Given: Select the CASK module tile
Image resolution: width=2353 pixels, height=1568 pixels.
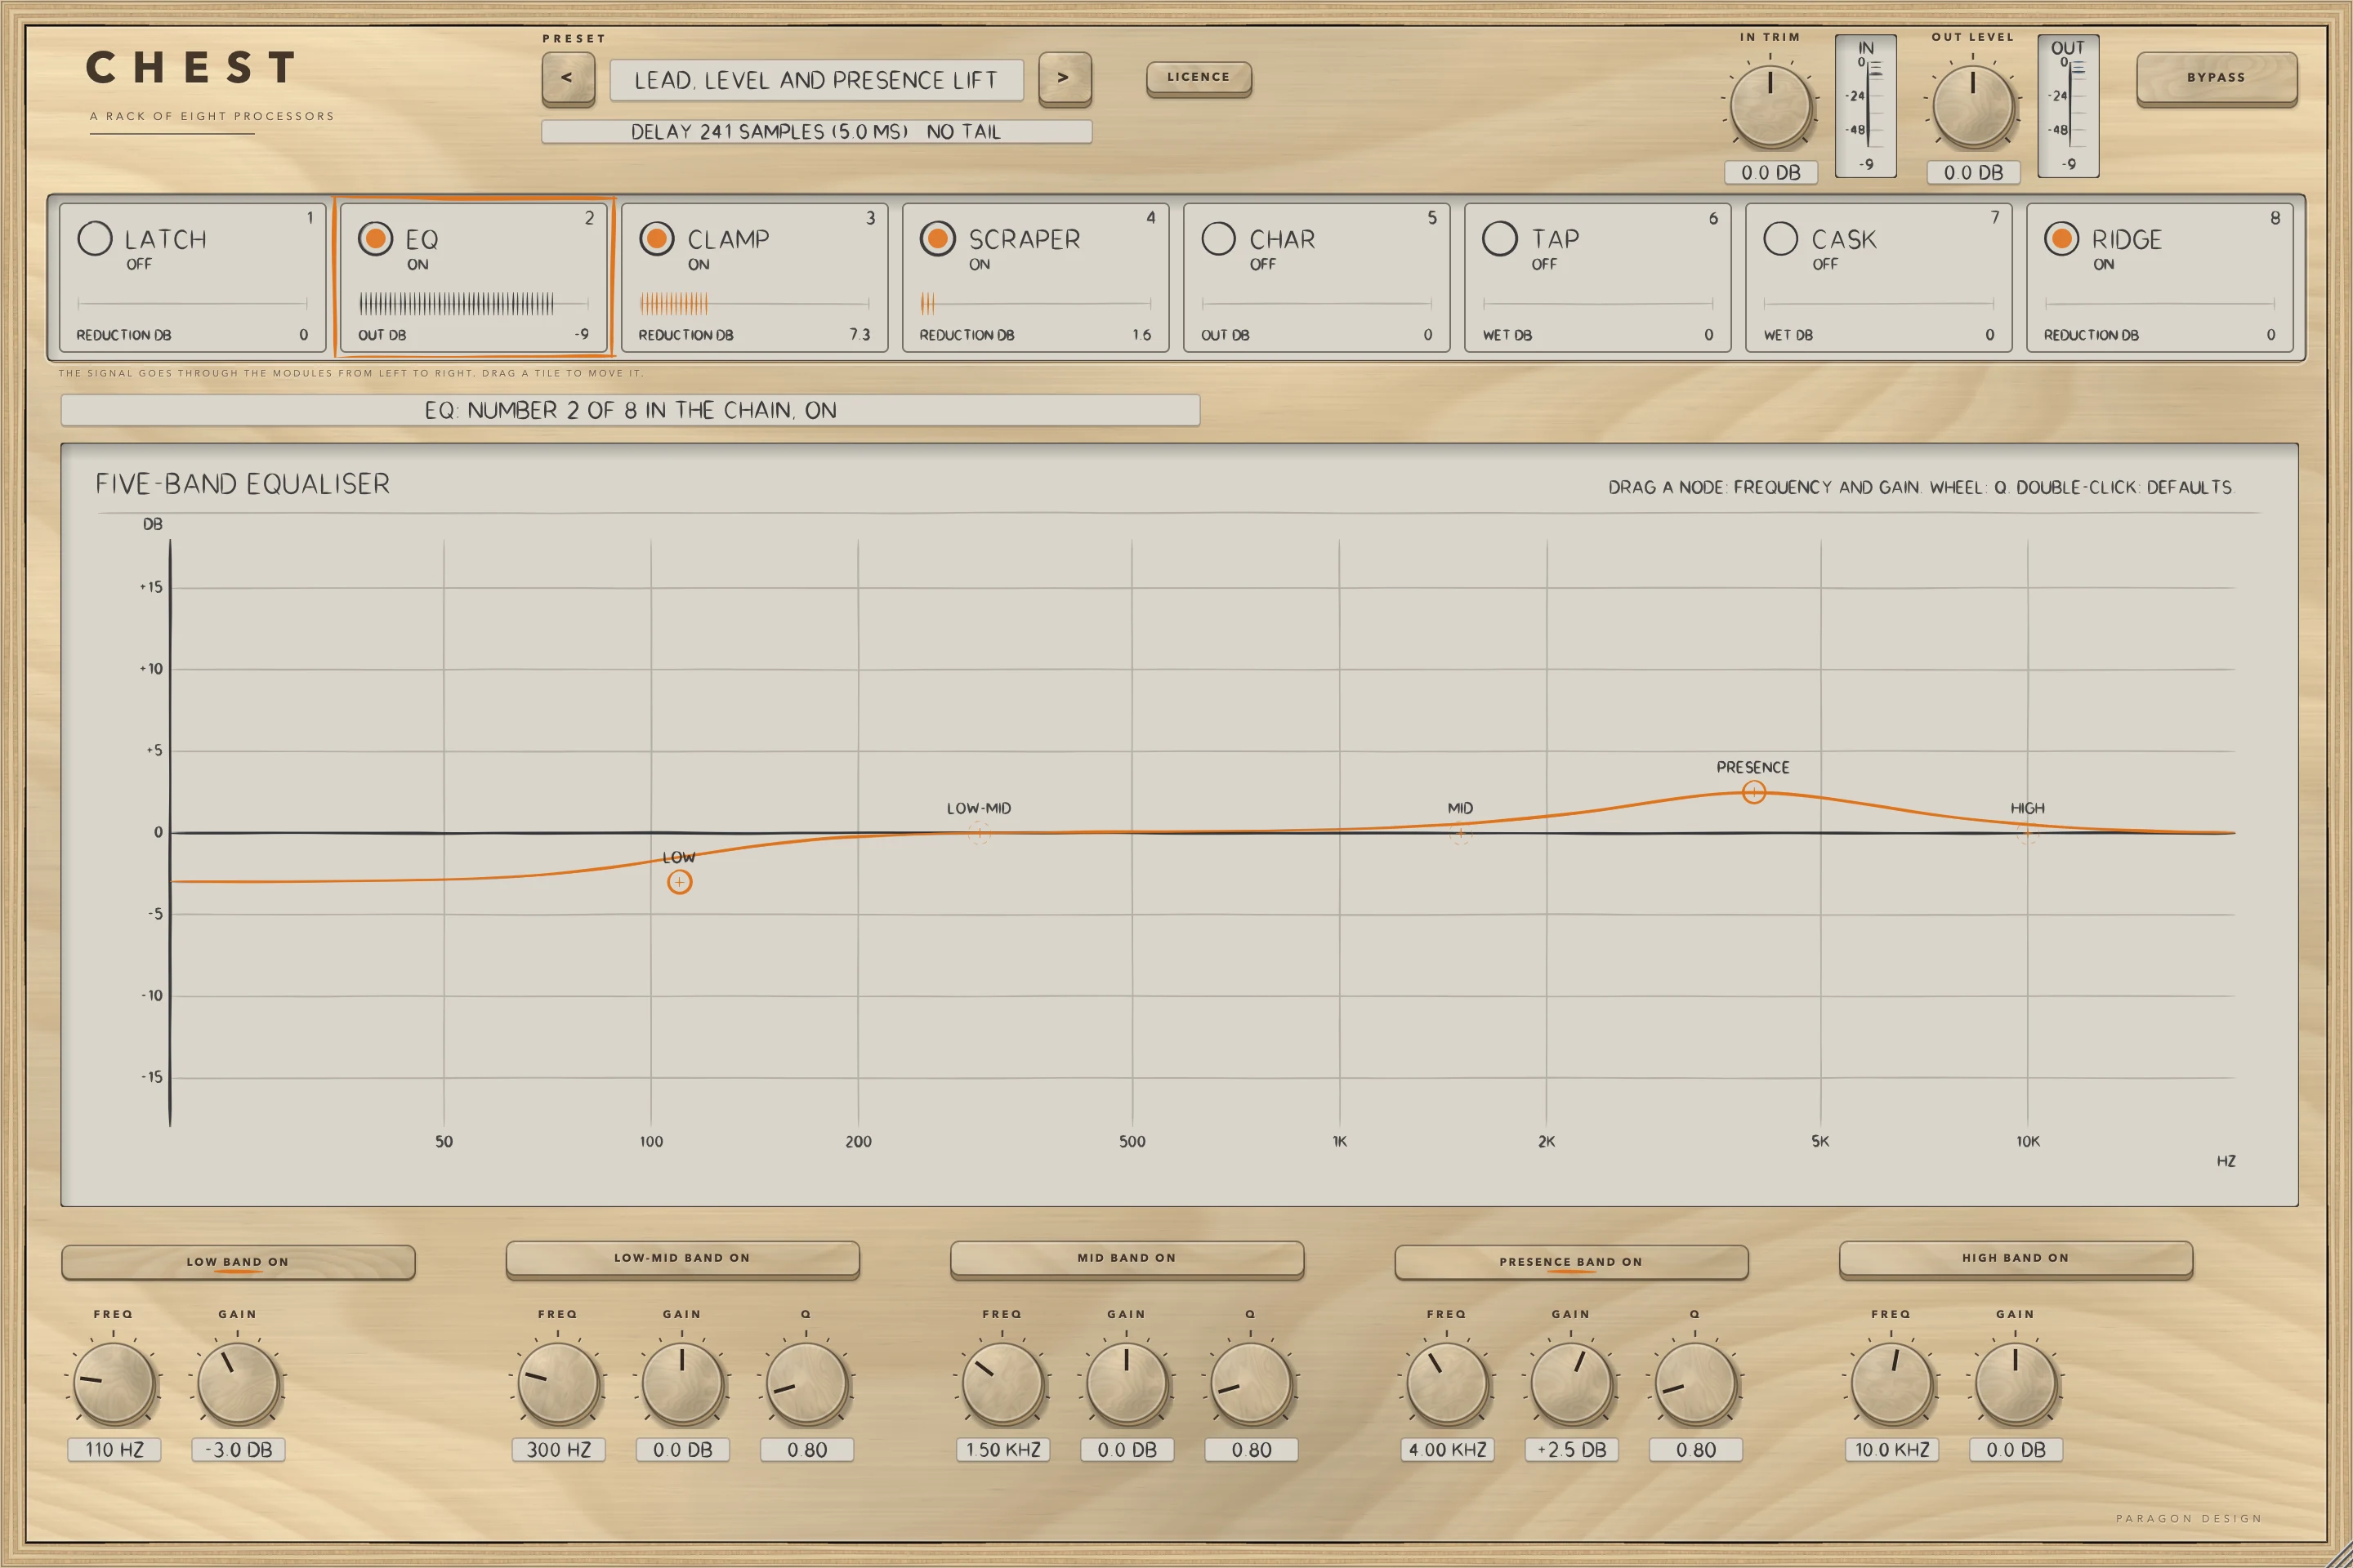Looking at the screenshot, I should click(1879, 277).
